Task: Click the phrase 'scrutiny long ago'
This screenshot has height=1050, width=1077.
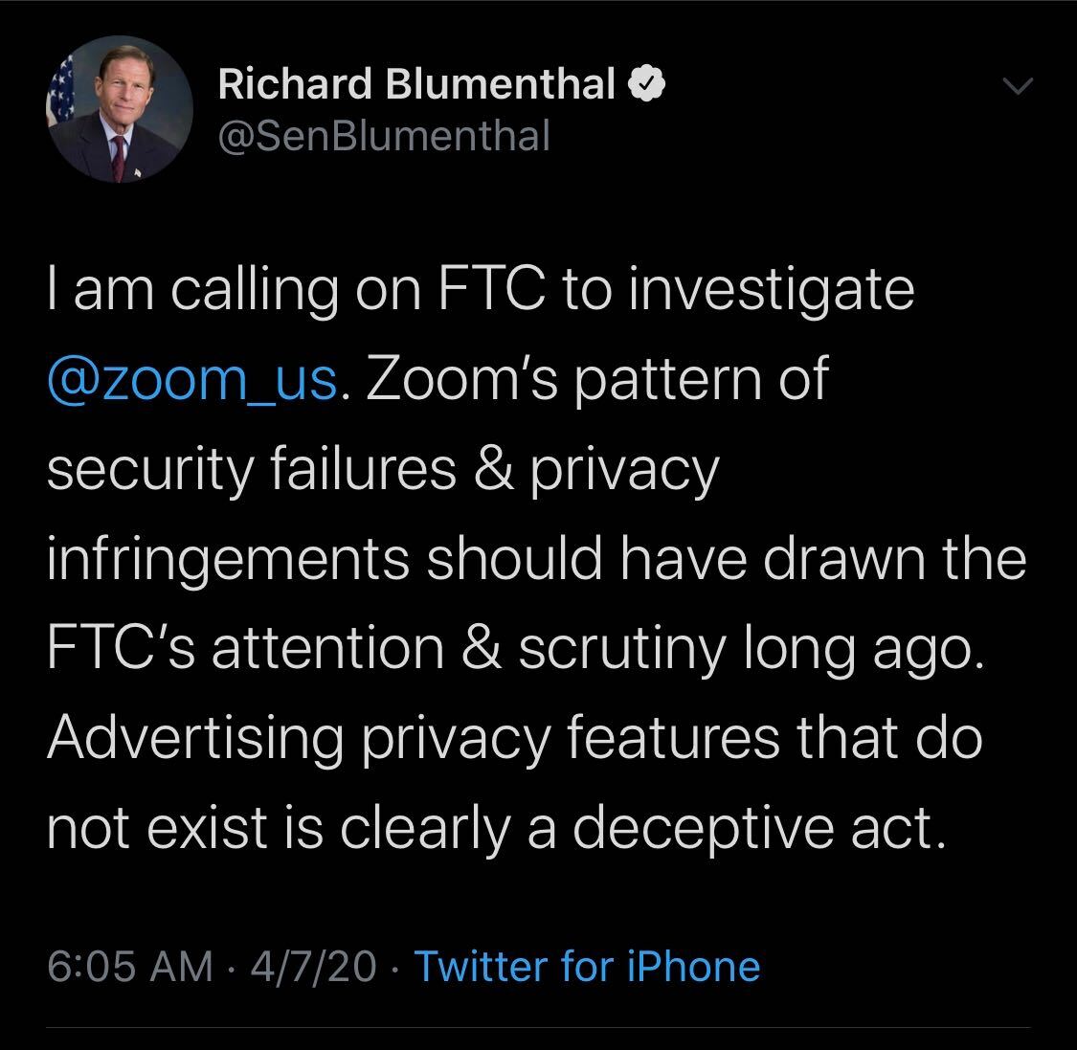Action: point(751,648)
